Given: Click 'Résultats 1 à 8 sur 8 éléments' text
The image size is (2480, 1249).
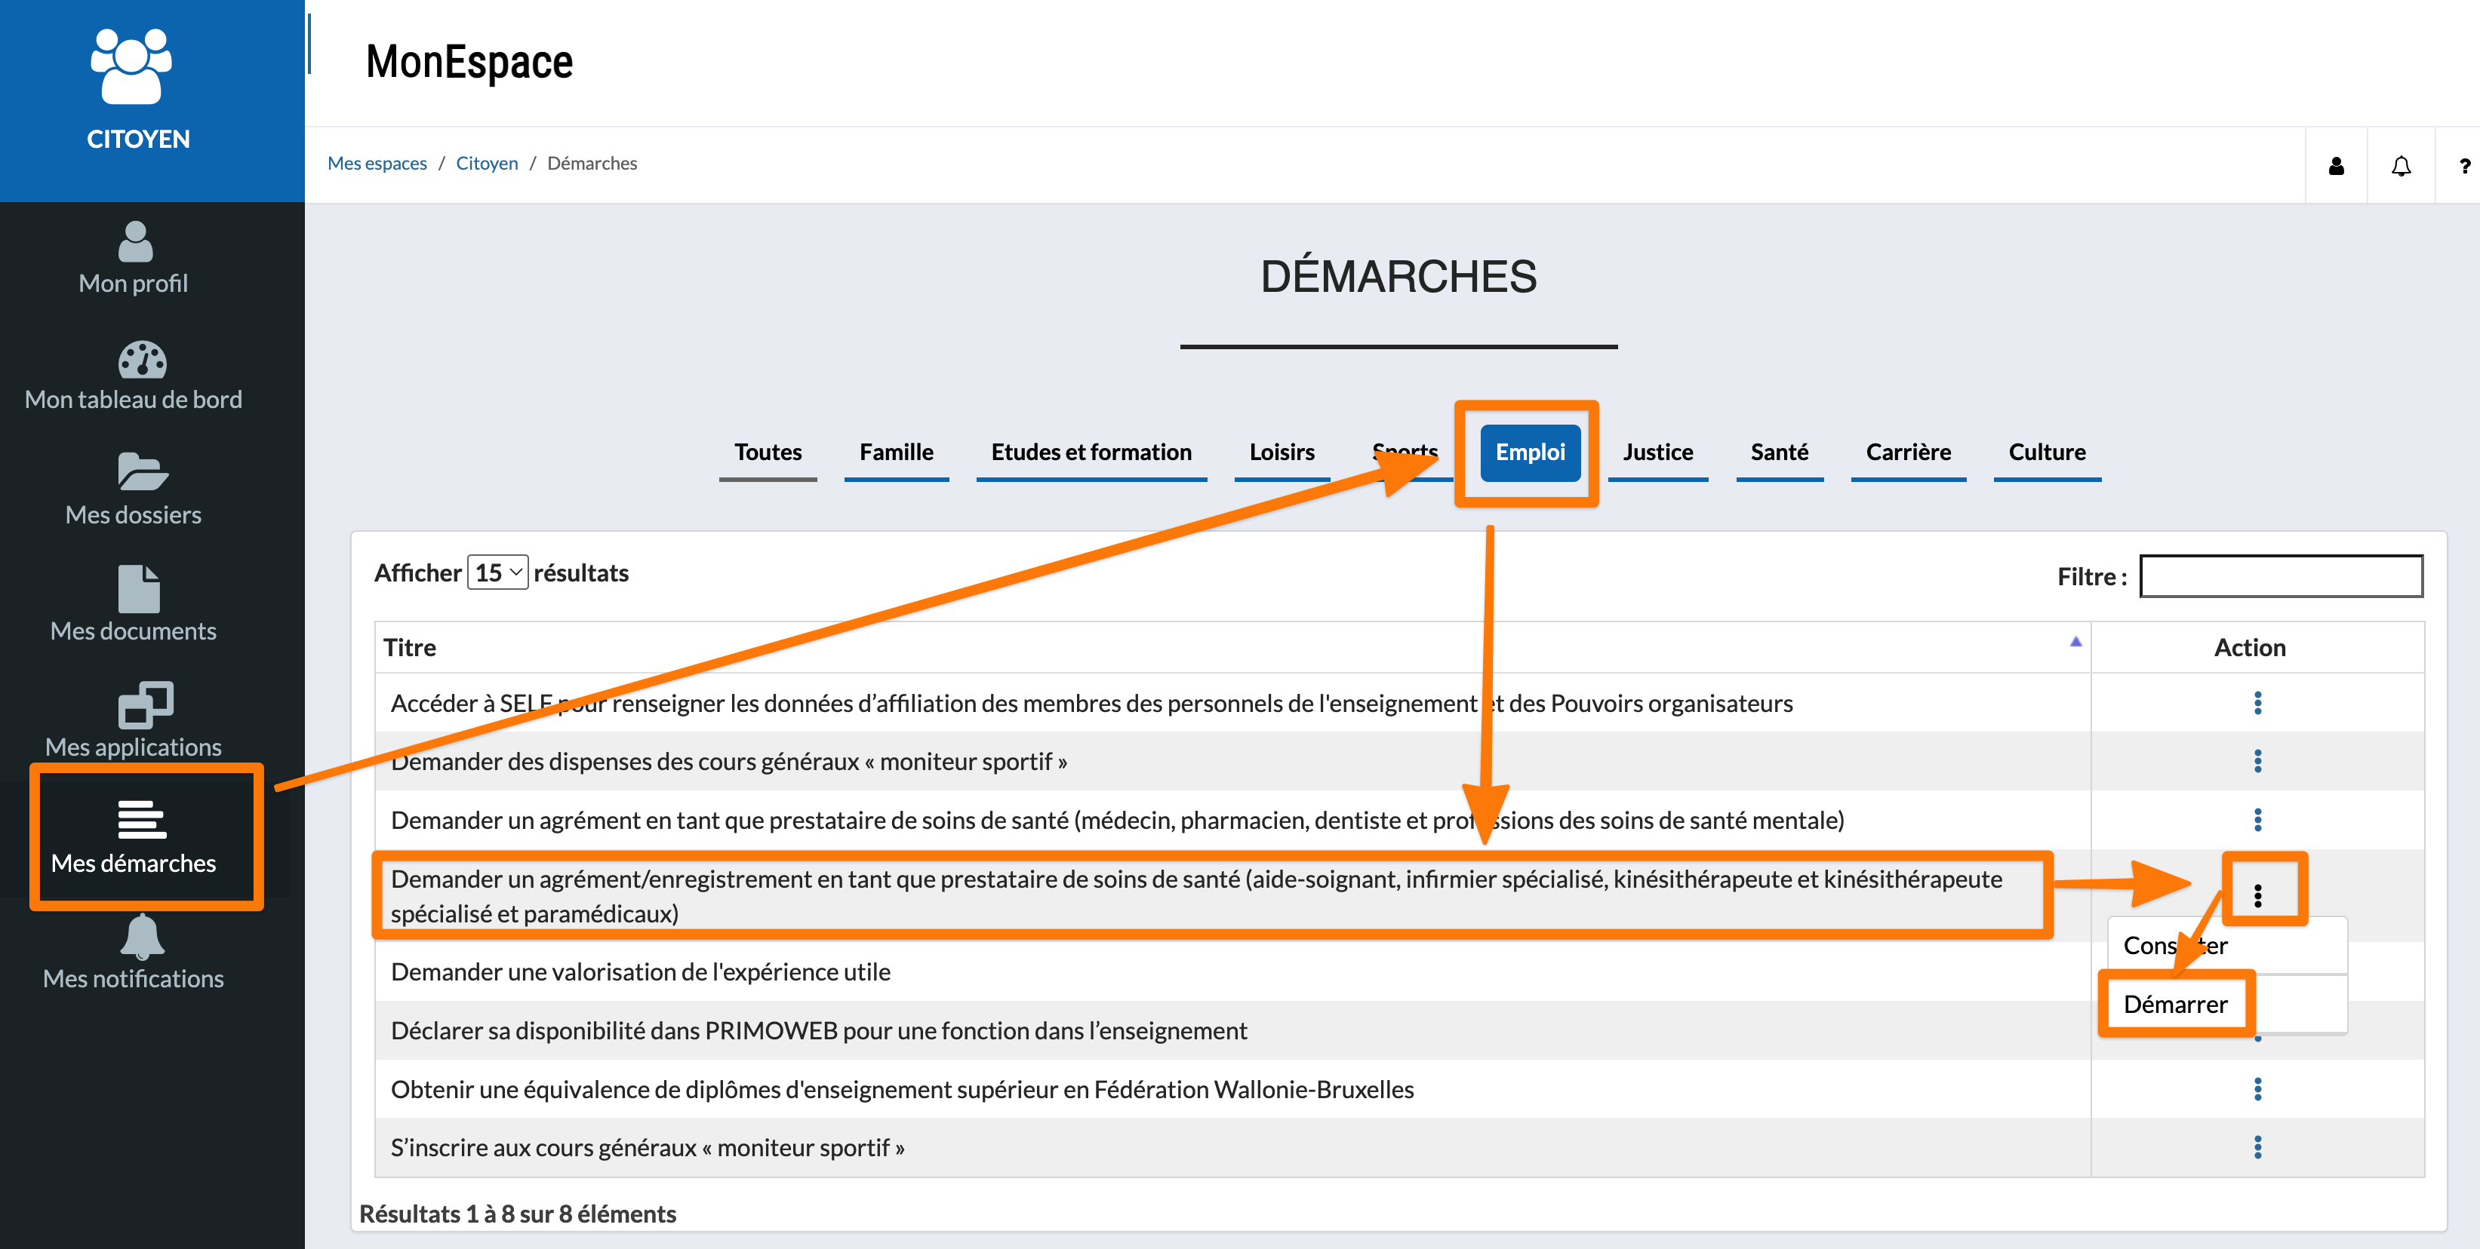Looking at the screenshot, I should tap(517, 1214).
